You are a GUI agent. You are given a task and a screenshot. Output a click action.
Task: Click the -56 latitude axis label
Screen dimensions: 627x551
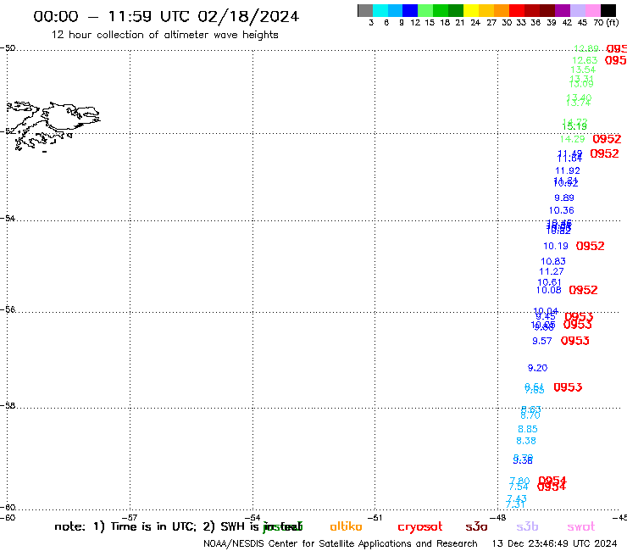click(8, 309)
